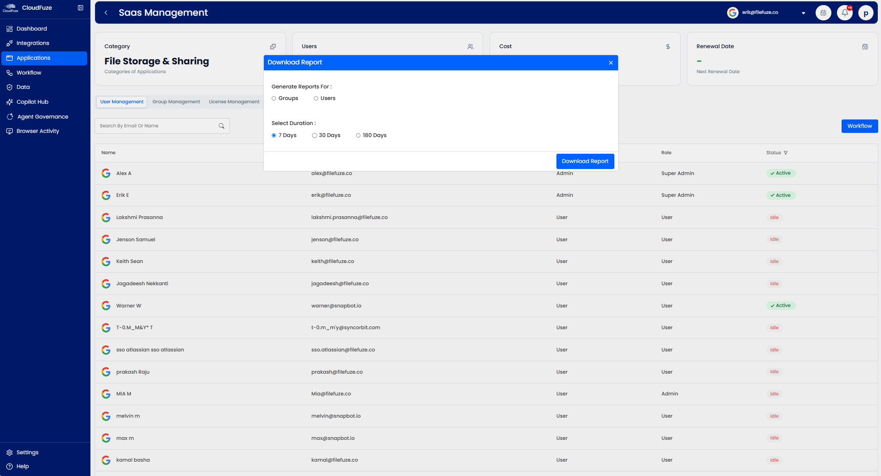Click the name T-0.M_M&Y* T
This screenshot has width=881, height=476.
pyautogui.click(x=134, y=327)
